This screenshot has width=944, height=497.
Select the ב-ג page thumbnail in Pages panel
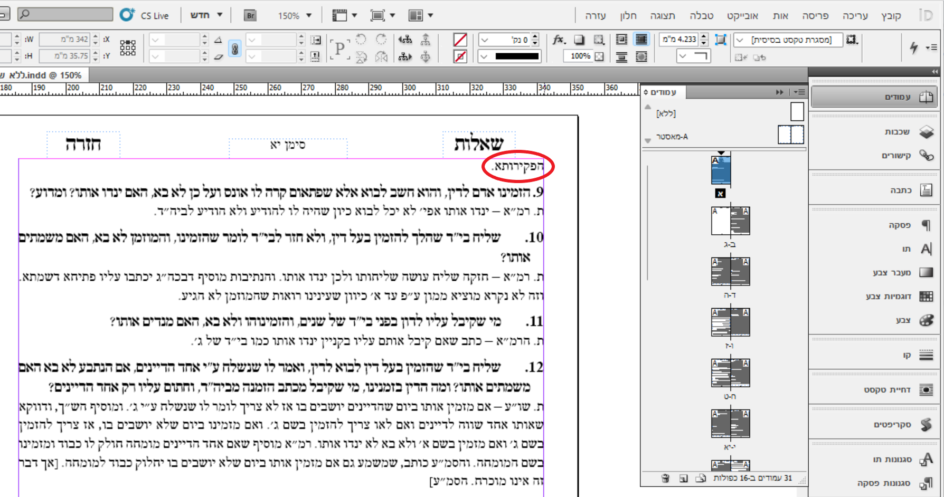tap(731, 220)
